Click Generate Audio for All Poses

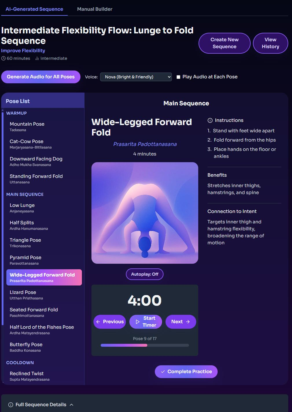click(41, 77)
